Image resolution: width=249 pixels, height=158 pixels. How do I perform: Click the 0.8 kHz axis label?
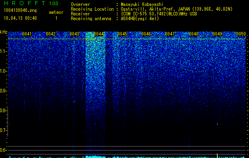[3, 111]
